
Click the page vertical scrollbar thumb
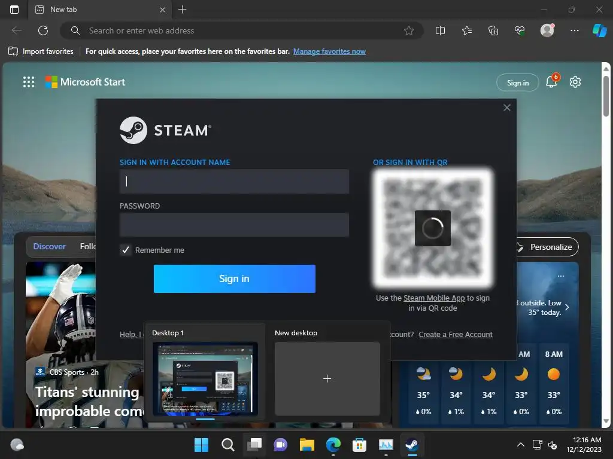[x=606, y=96]
